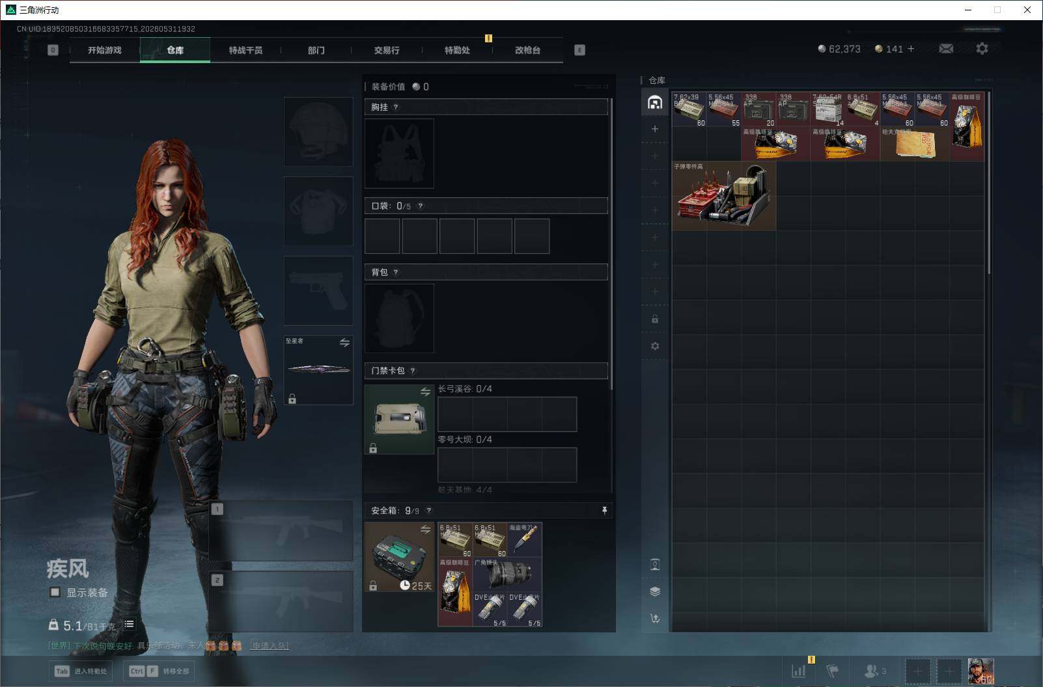This screenshot has height=687, width=1043.
Task: Click the 申请入队 link in chat
Action: click(x=269, y=646)
